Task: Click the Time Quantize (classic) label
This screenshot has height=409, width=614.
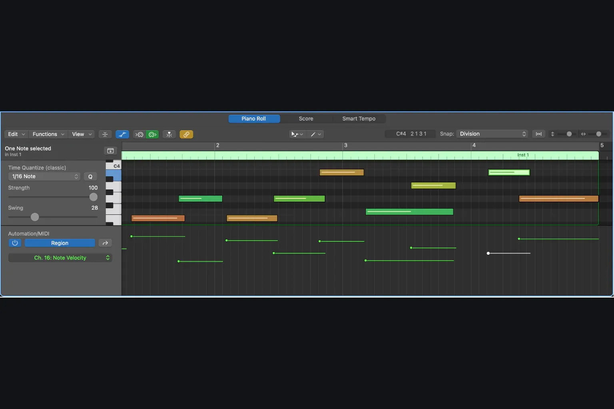Action: coord(37,168)
